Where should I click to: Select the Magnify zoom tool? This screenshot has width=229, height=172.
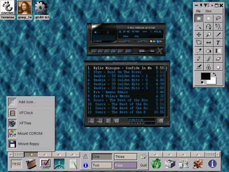[x=208, y=34]
